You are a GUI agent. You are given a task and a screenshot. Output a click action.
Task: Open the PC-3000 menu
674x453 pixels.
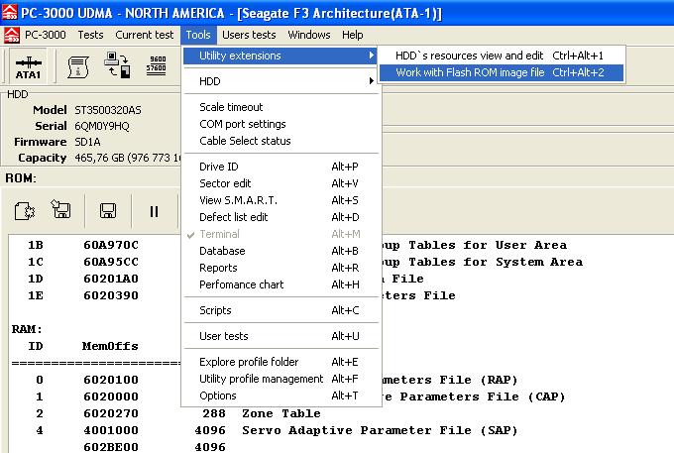tap(46, 35)
